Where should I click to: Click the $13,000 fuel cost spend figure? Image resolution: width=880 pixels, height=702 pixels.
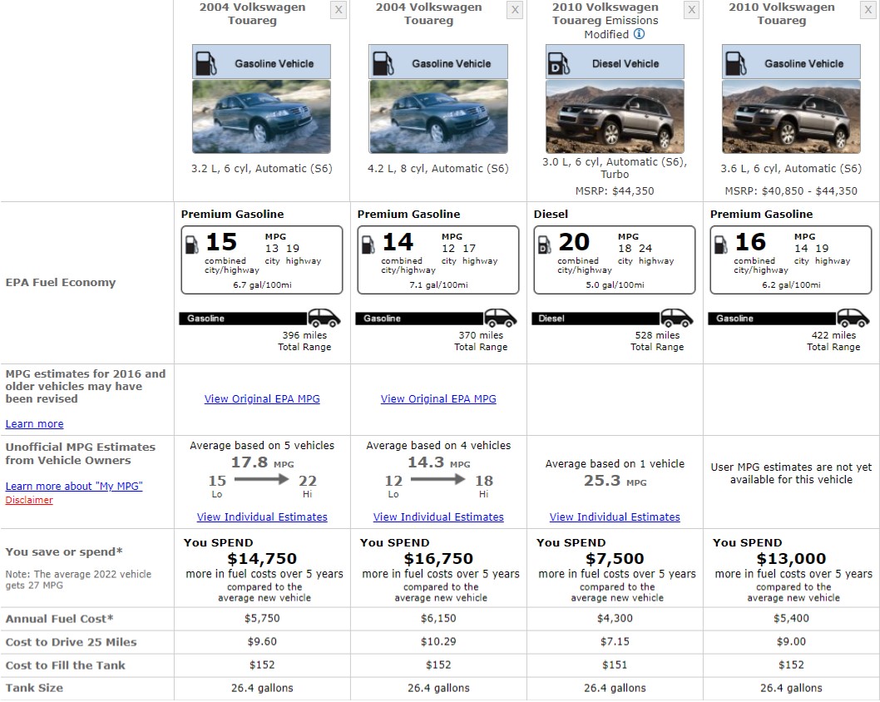coord(791,559)
